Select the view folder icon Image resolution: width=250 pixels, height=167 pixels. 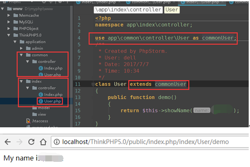coord(35,114)
